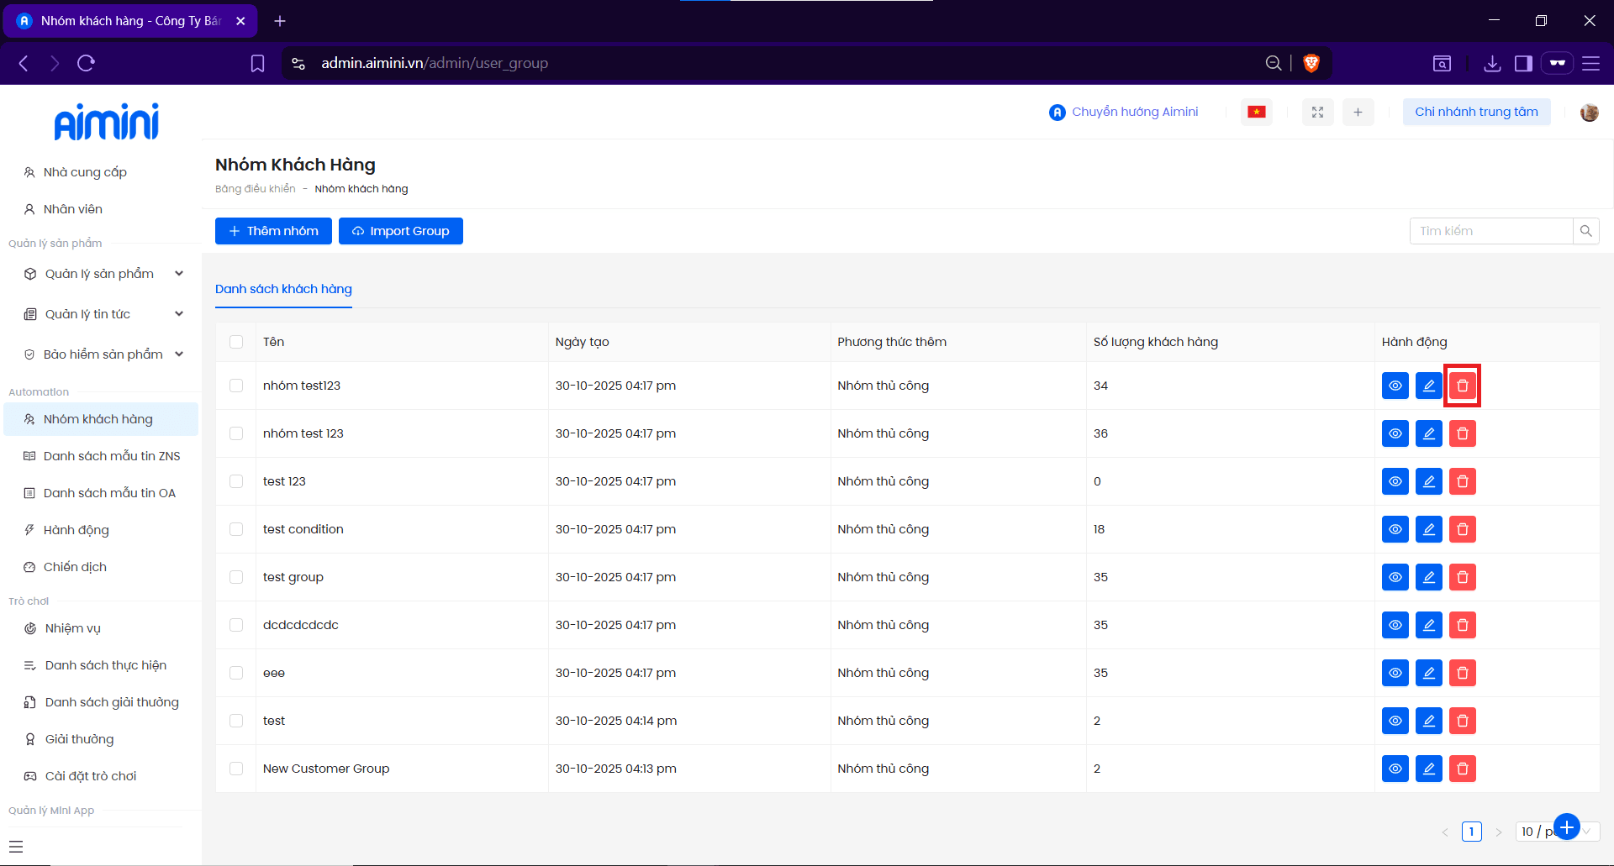Toggle fullscreen mode icon in header
Screen dimensions: 1614x866
[1317, 112]
